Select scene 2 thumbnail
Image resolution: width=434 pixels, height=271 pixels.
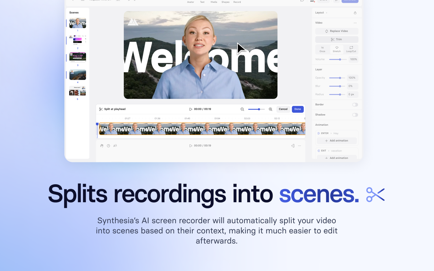tap(78, 40)
